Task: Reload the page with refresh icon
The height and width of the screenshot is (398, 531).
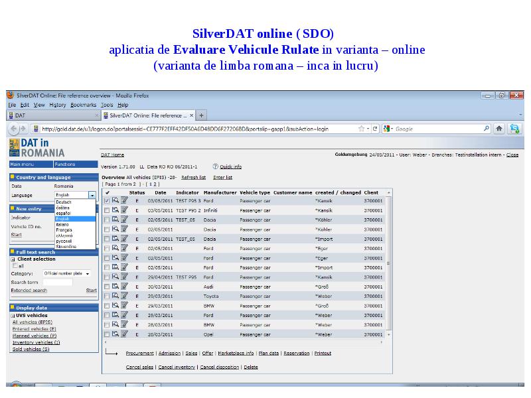Action: coord(375,129)
